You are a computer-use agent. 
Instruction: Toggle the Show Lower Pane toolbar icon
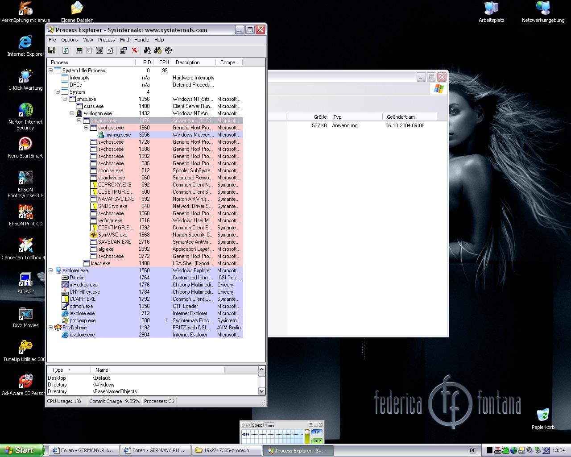[99, 50]
